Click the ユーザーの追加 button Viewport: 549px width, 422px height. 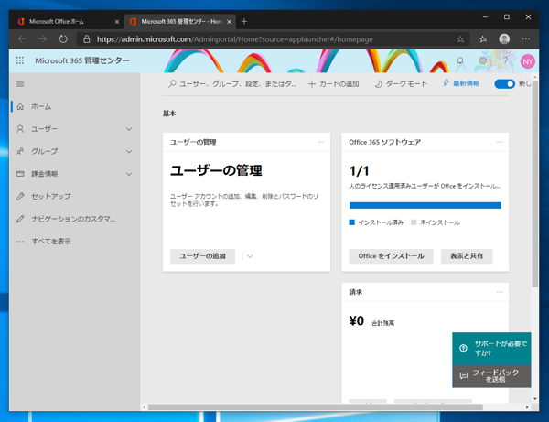point(202,256)
